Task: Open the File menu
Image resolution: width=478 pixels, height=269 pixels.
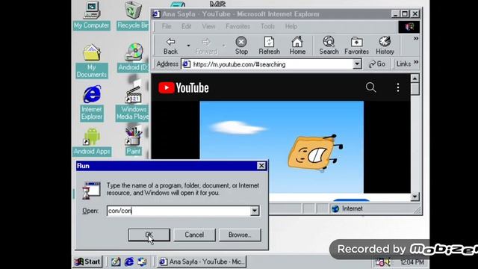Action: tap(167, 27)
